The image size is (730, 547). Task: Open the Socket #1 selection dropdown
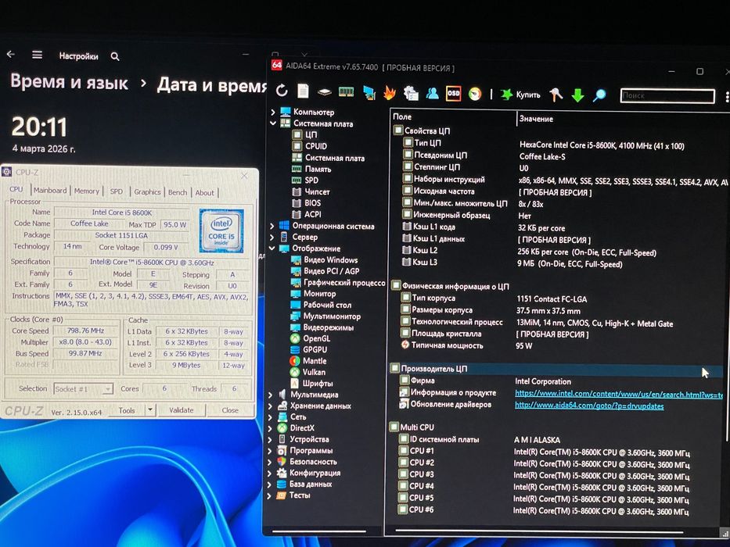click(84, 389)
